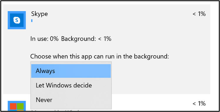The height and width of the screenshot is (112, 220).
Task: Click the light blue border of Skype tile
Action: point(9,20)
